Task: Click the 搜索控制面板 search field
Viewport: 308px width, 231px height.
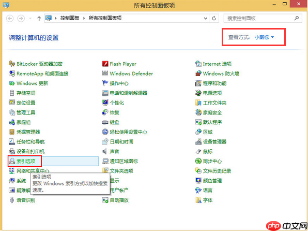Action: pyautogui.click(x=263, y=18)
